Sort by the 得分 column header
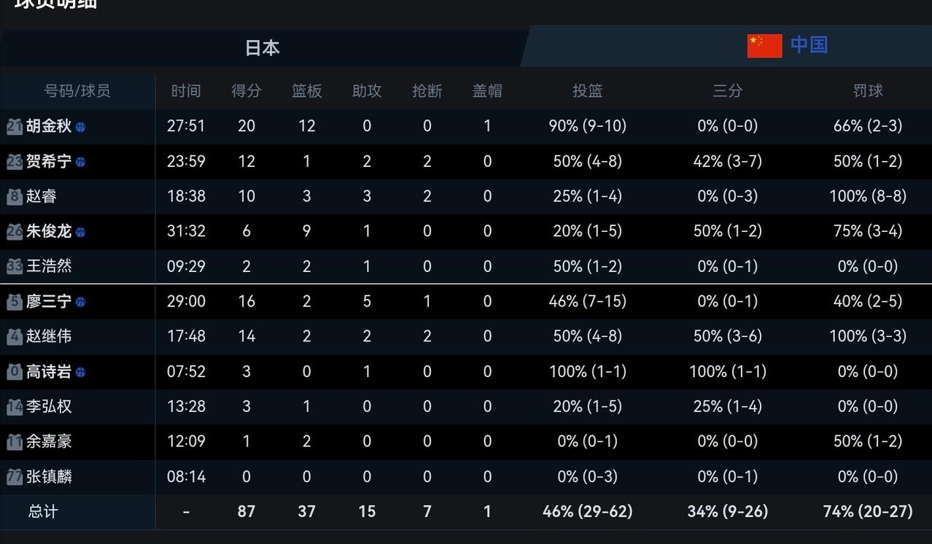The image size is (932, 544). coord(246,91)
